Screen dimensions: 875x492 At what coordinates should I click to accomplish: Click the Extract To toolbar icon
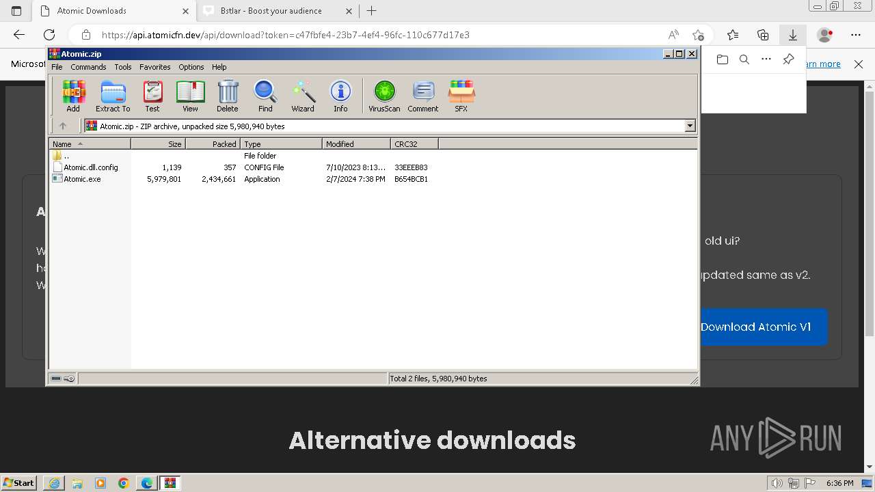[113, 96]
